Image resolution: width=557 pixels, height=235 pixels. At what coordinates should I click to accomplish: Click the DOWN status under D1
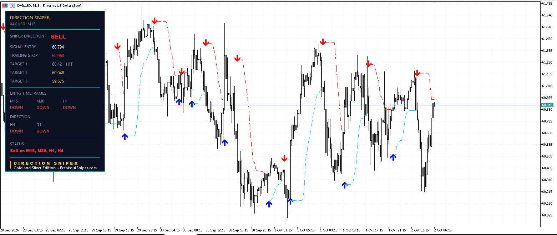43,131
